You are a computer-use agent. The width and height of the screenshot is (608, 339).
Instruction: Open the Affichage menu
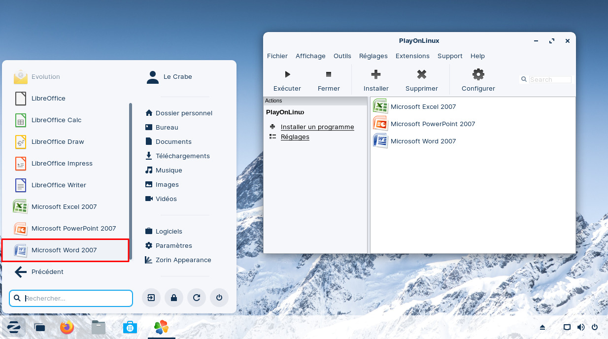[310, 56]
